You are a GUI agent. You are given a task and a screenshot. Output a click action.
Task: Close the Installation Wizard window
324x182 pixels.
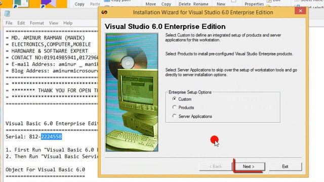[300, 11]
